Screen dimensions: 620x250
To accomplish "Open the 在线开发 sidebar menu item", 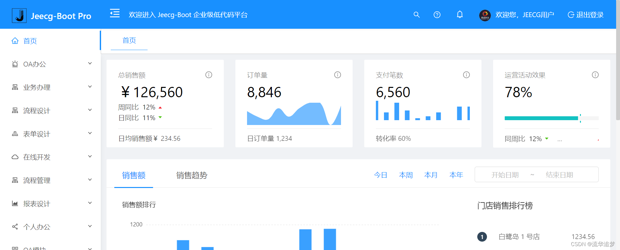I will 50,157.
